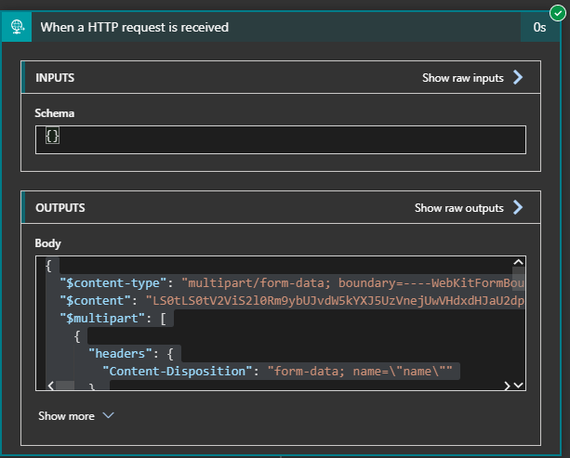Click the "Content-Disposition" header line
This screenshot has height=458, width=570.
[x=177, y=373]
